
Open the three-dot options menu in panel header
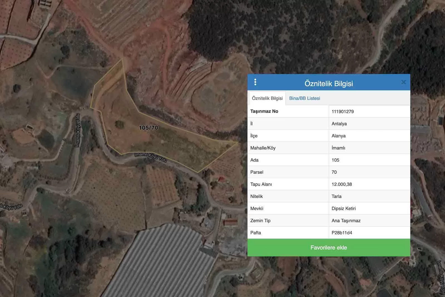[x=255, y=82]
